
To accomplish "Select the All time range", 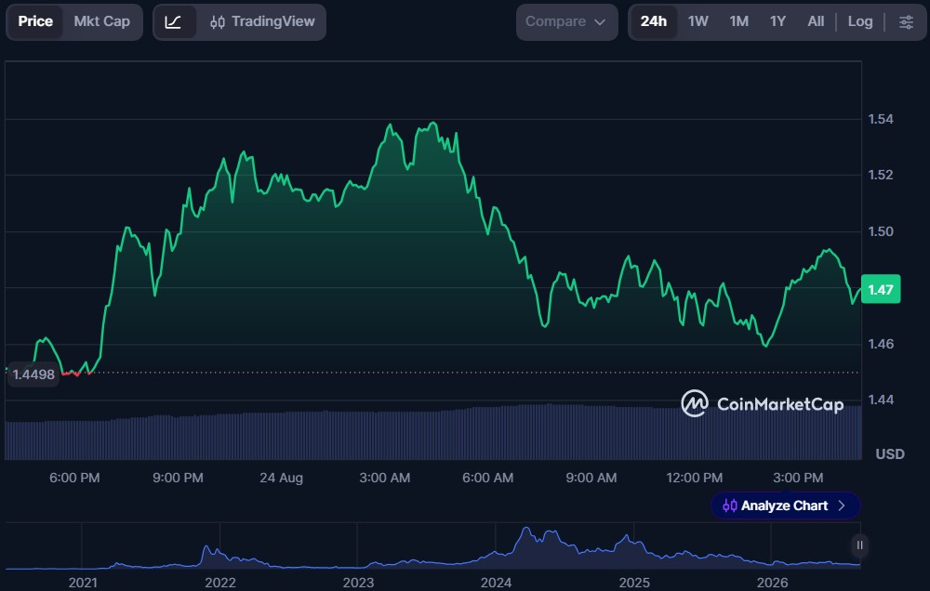I will point(816,22).
